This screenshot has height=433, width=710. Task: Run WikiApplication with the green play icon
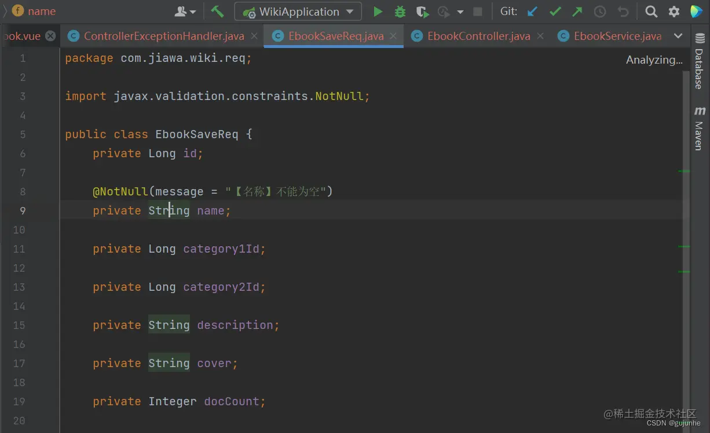[378, 12]
